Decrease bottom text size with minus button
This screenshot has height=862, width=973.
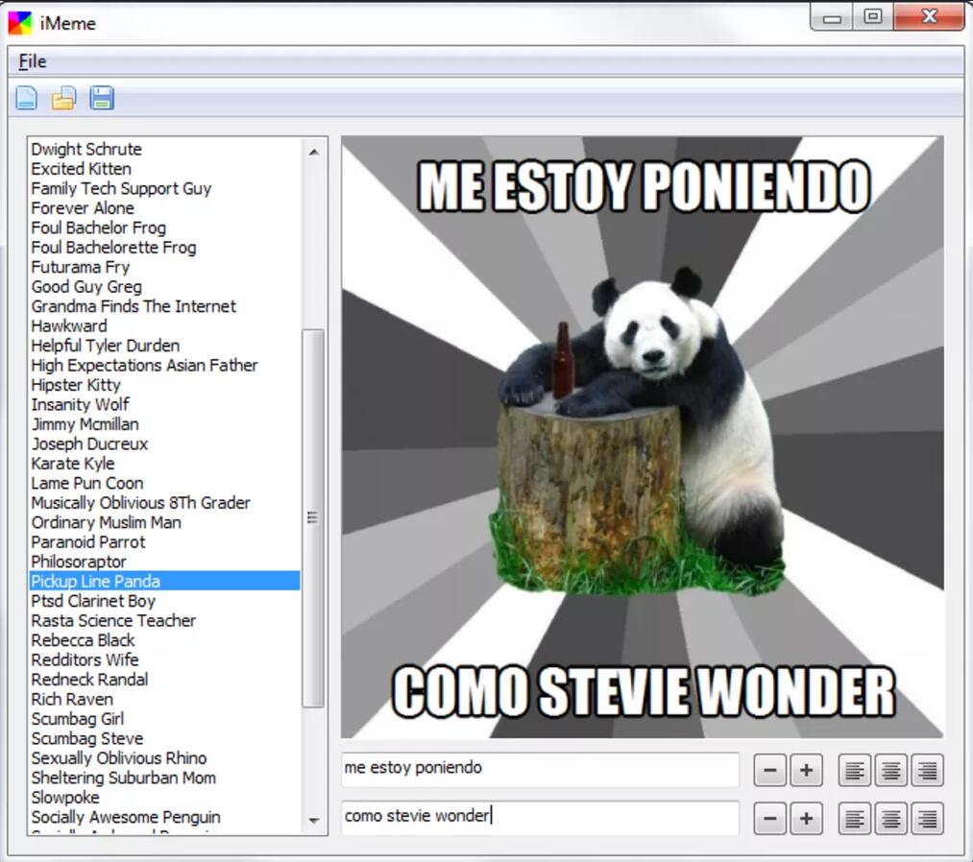[770, 819]
